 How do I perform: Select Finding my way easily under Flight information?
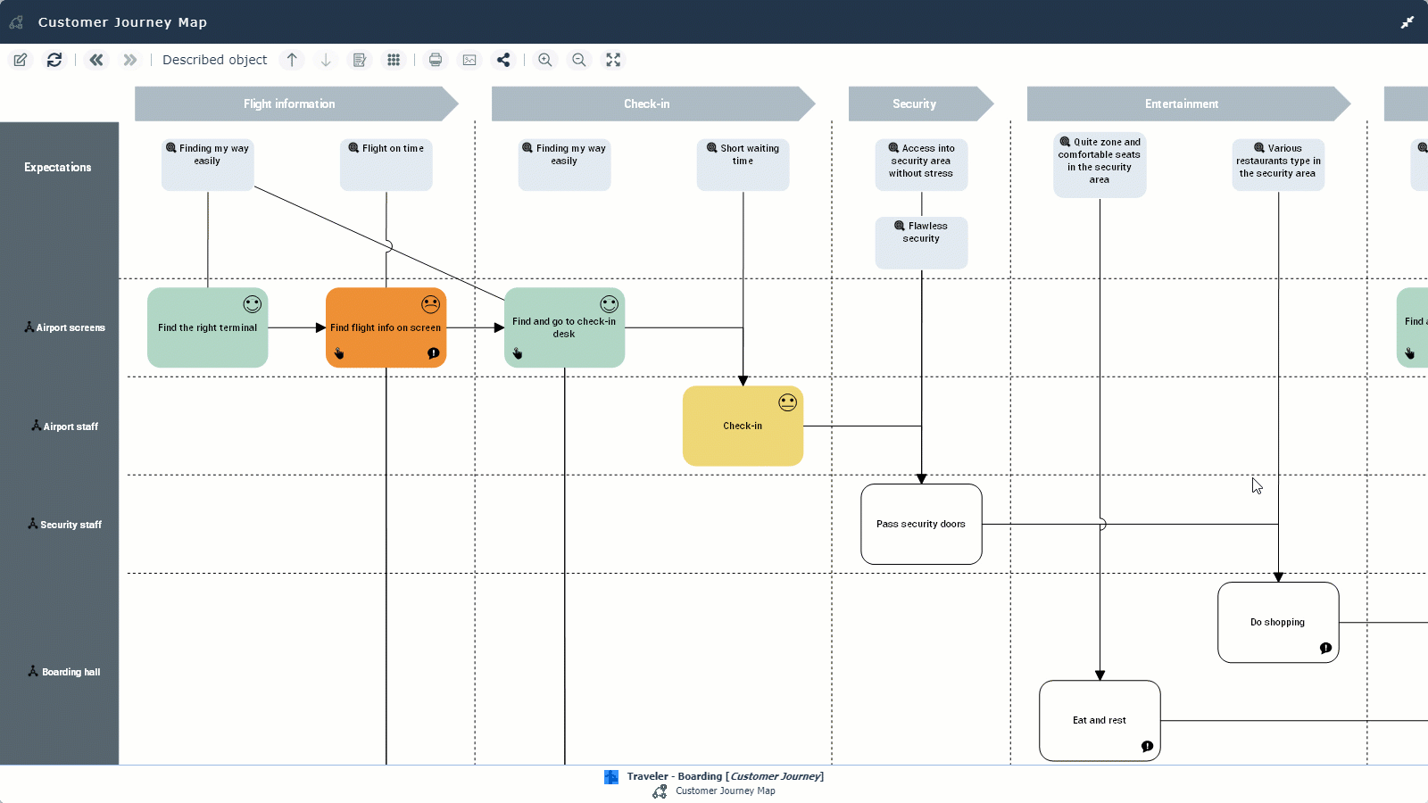[x=208, y=164]
